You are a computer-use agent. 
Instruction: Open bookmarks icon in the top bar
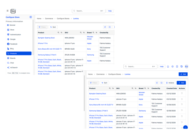coord(177,67)
